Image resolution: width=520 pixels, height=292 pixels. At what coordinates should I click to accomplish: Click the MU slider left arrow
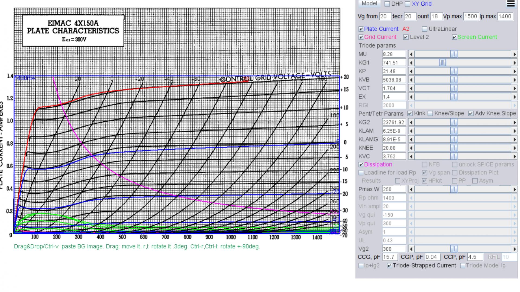(x=411, y=54)
